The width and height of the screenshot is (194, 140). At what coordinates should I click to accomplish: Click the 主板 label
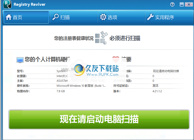point(20,81)
